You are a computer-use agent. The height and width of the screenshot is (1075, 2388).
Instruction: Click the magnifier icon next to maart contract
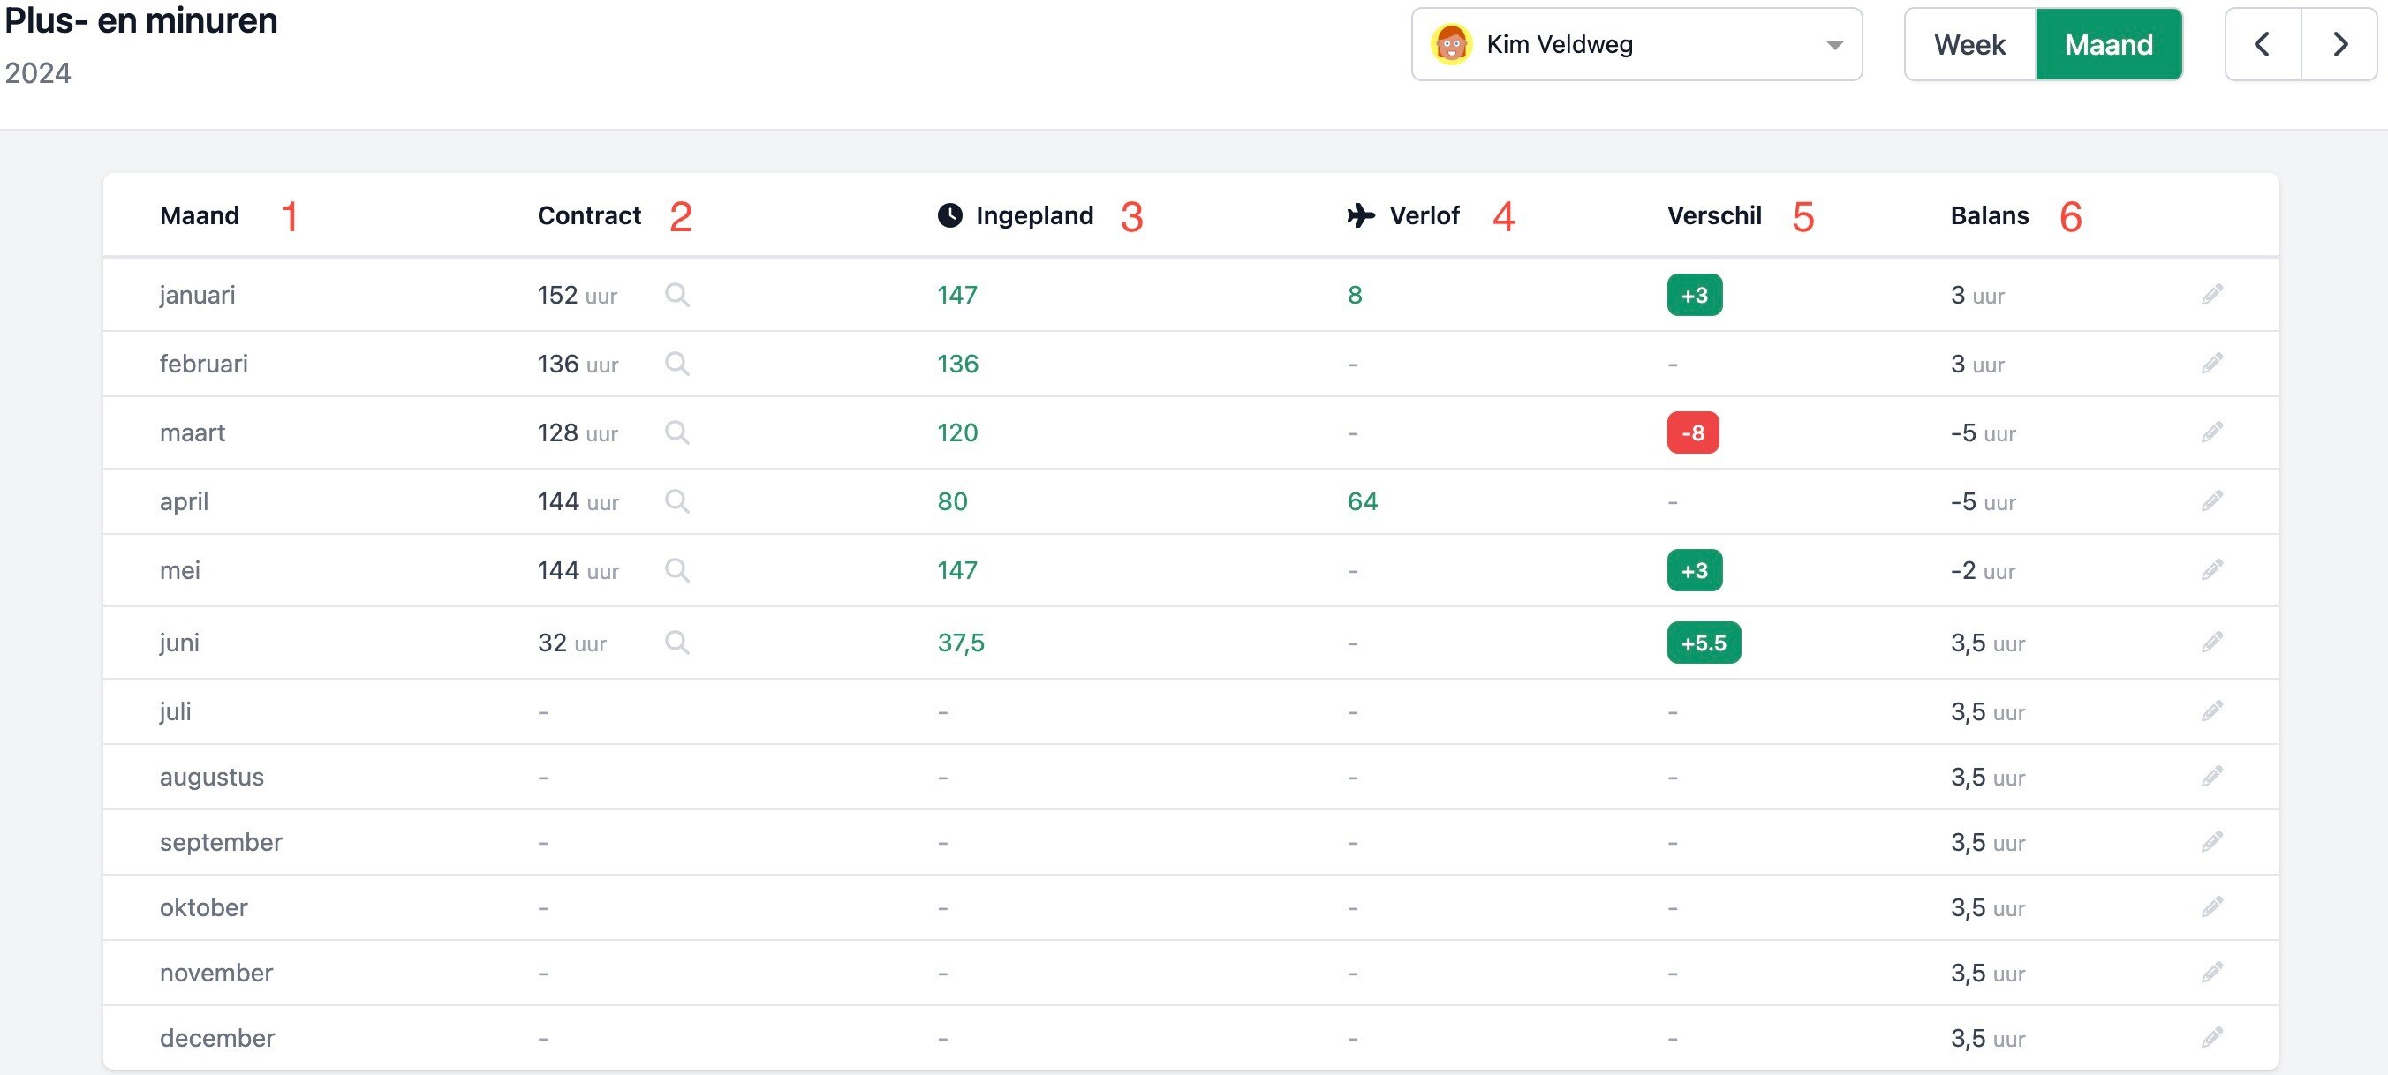(676, 432)
